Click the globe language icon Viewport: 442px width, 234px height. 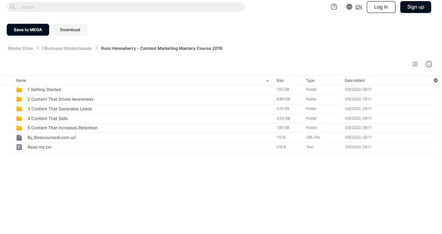pyautogui.click(x=349, y=7)
